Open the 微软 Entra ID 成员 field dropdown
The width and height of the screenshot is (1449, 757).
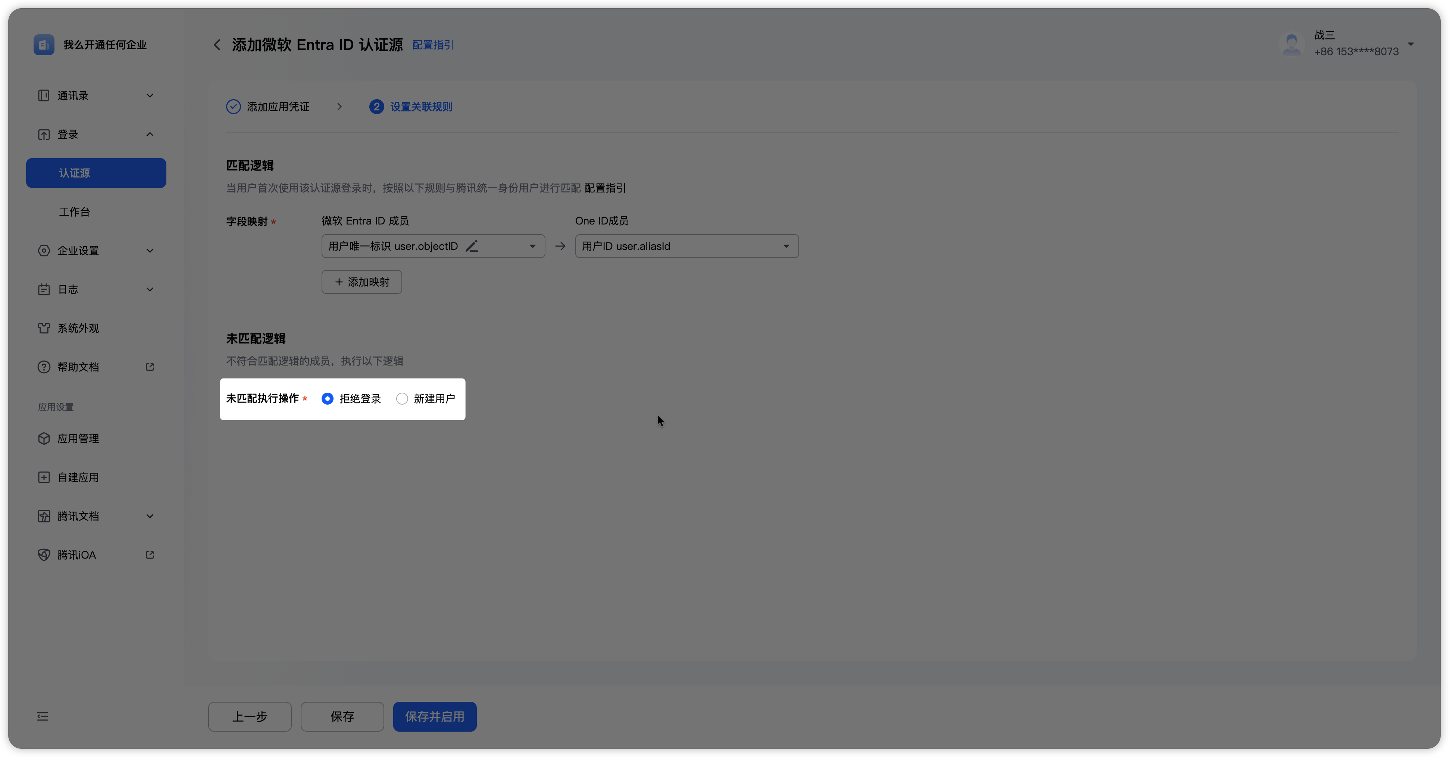click(532, 246)
